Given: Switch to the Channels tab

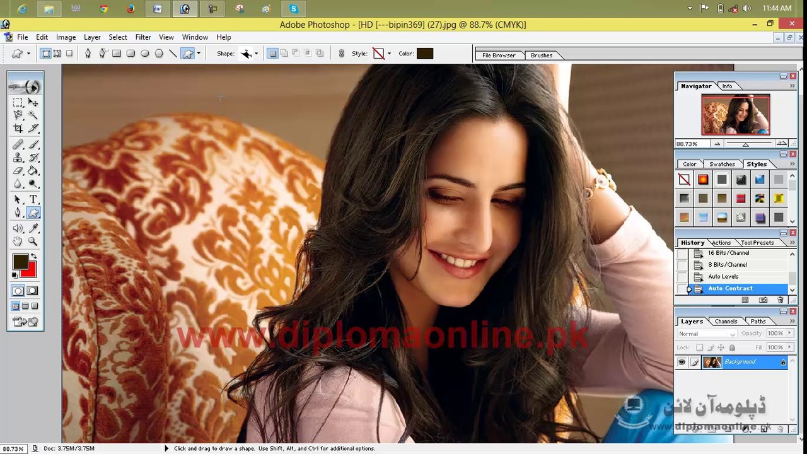Looking at the screenshot, I should (x=726, y=322).
